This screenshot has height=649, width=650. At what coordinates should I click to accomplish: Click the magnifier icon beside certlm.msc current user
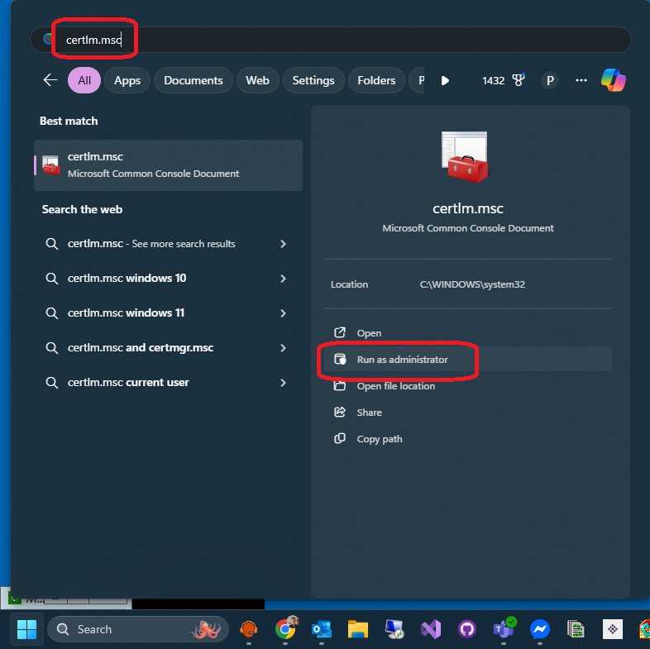pyautogui.click(x=51, y=383)
